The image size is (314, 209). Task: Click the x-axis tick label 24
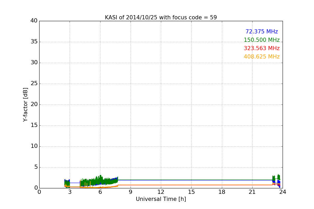click(283, 192)
